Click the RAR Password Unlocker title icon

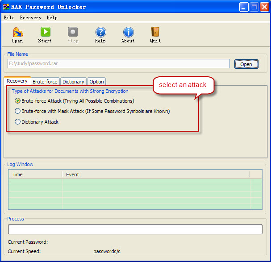coord(6,7)
